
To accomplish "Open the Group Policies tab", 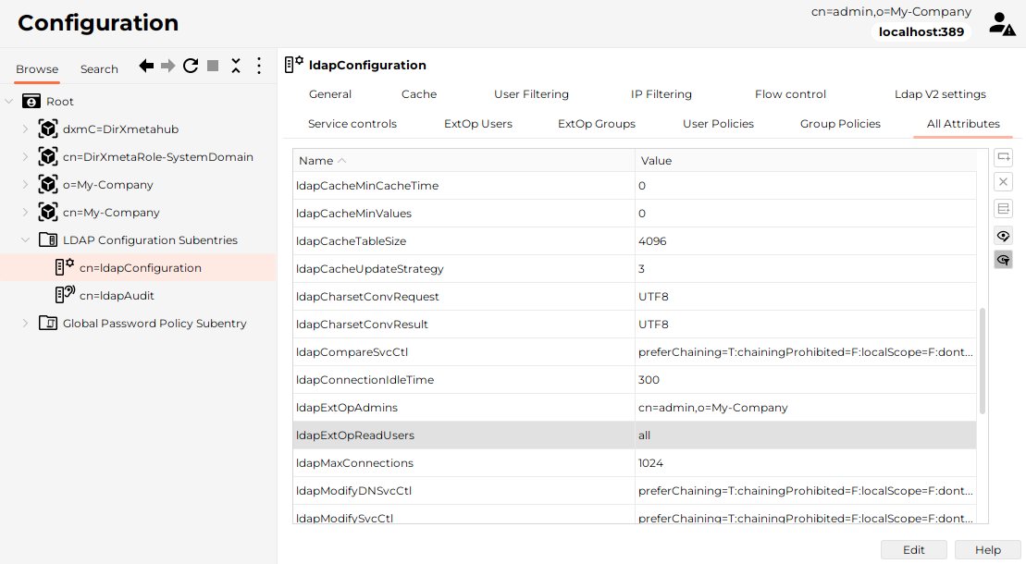I will click(x=840, y=124).
